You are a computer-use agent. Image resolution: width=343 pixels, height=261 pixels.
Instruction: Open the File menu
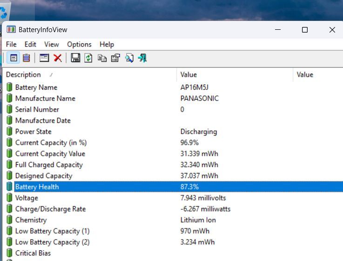(x=11, y=44)
